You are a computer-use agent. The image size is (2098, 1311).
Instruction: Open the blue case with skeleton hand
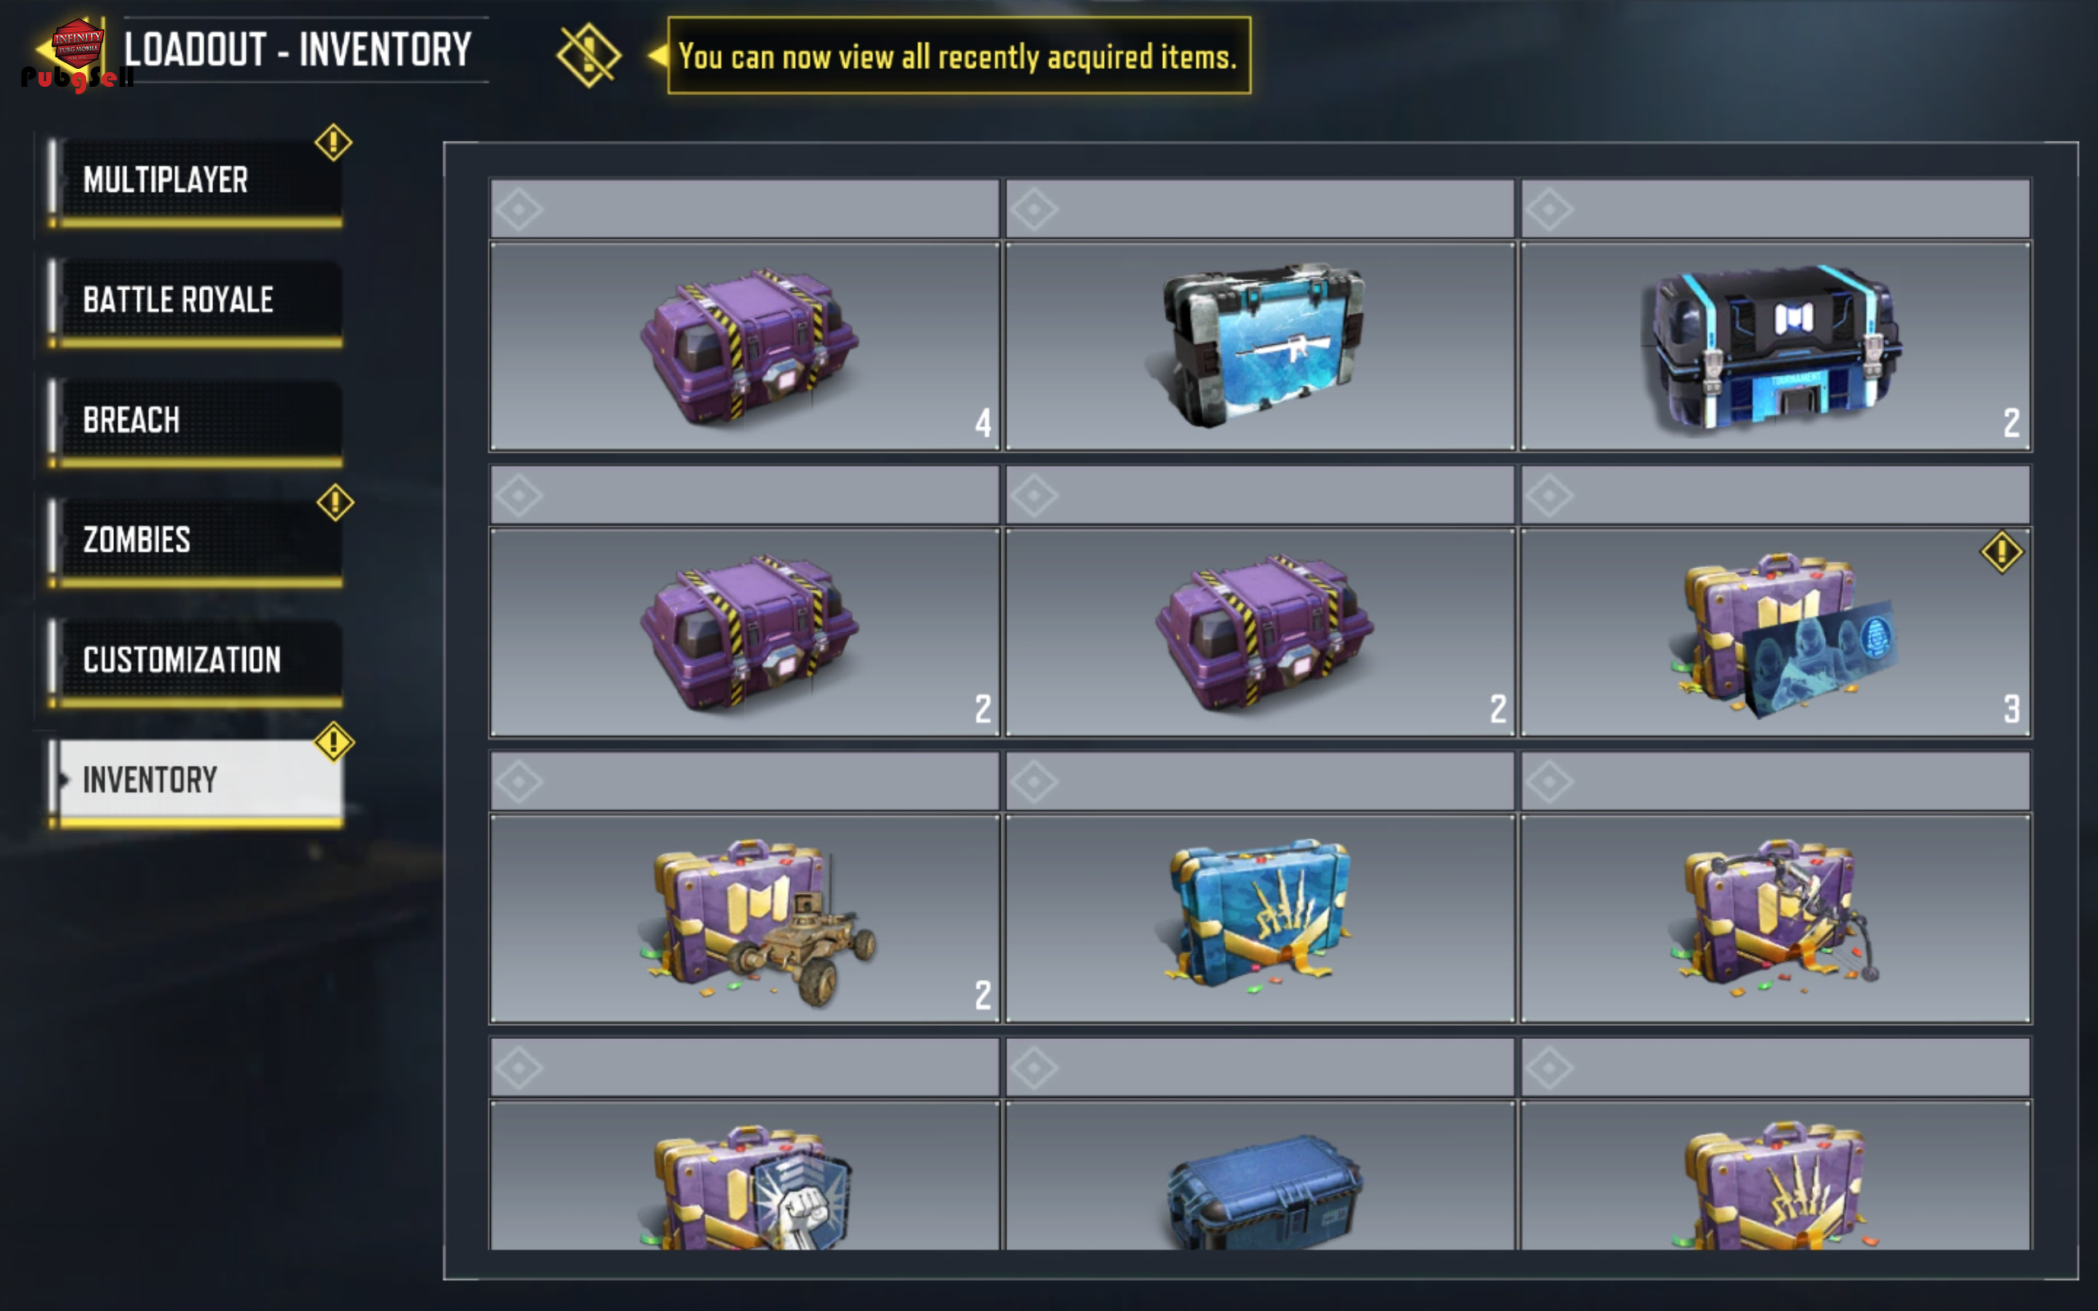click(1260, 919)
